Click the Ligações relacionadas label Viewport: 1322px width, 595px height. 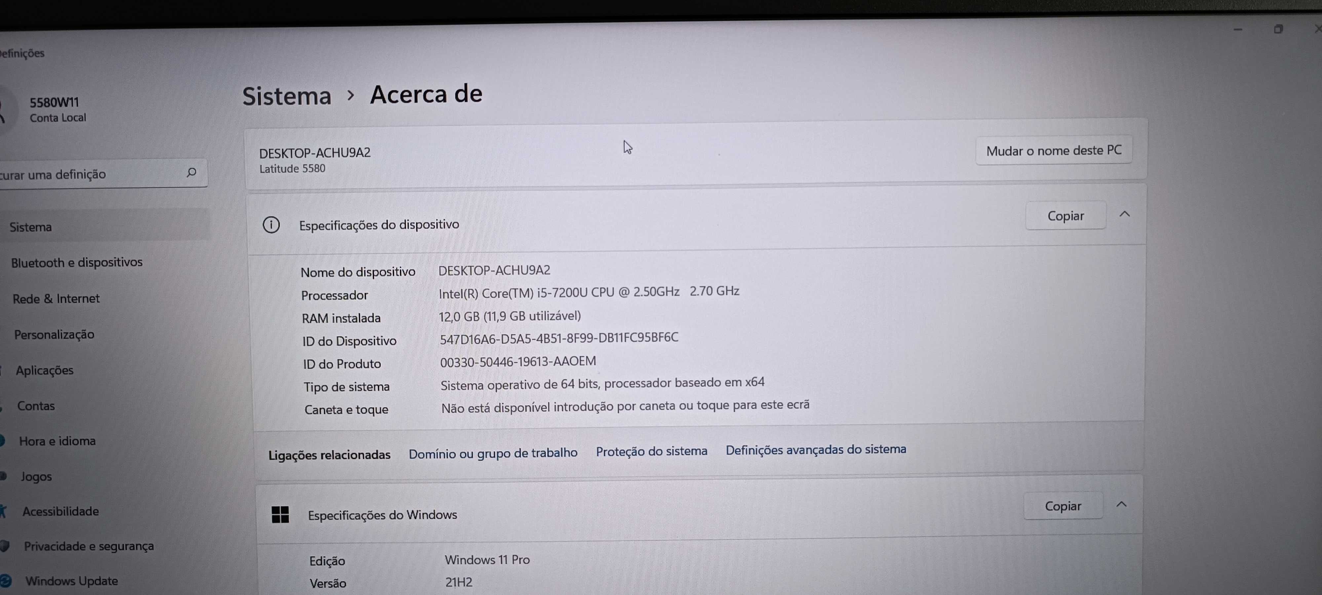[x=329, y=455]
